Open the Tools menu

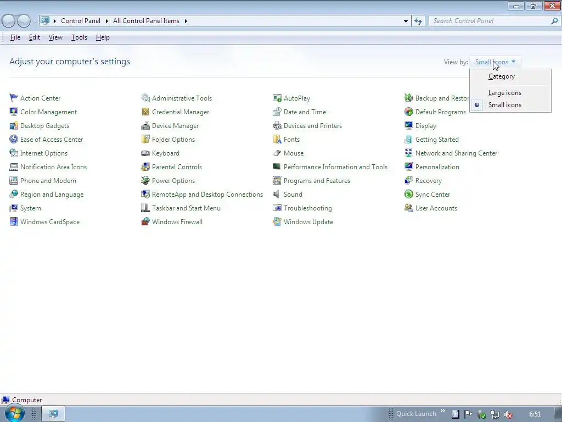coord(79,37)
